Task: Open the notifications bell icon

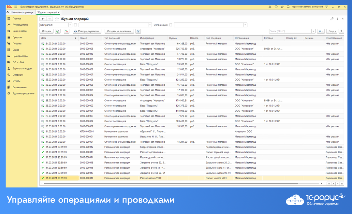Action: coord(270,6)
